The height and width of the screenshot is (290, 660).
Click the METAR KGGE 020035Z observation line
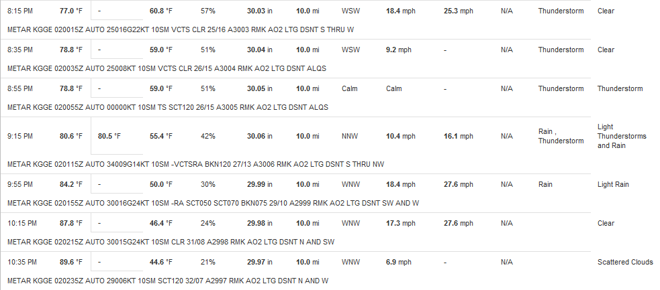[x=167, y=68]
